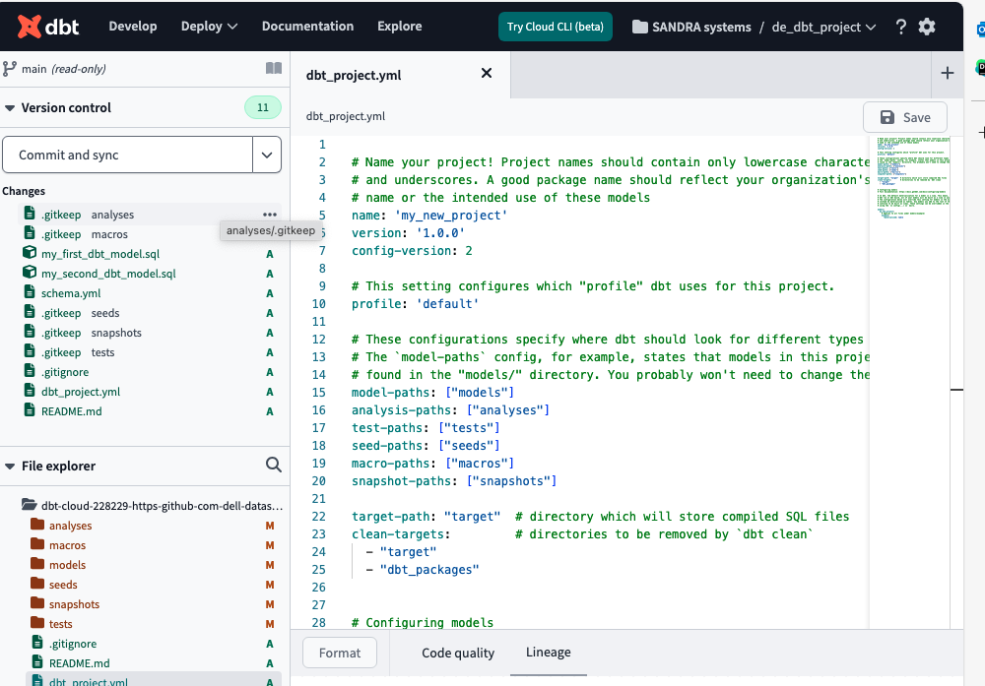The image size is (985, 686).
Task: Click the file icon of changed .gitkeep macros
Action: pos(30,233)
